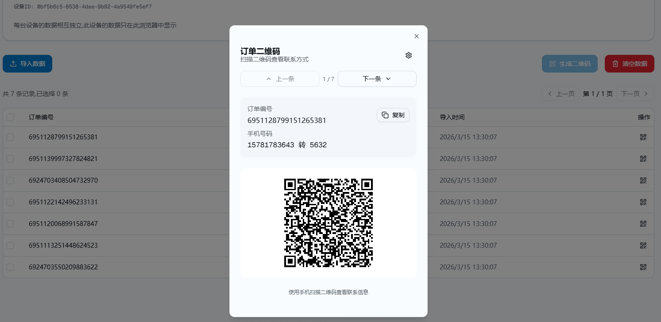The height and width of the screenshot is (322, 661).
Task: Open QR icon for order 6951113251448624523
Action: [643, 245]
